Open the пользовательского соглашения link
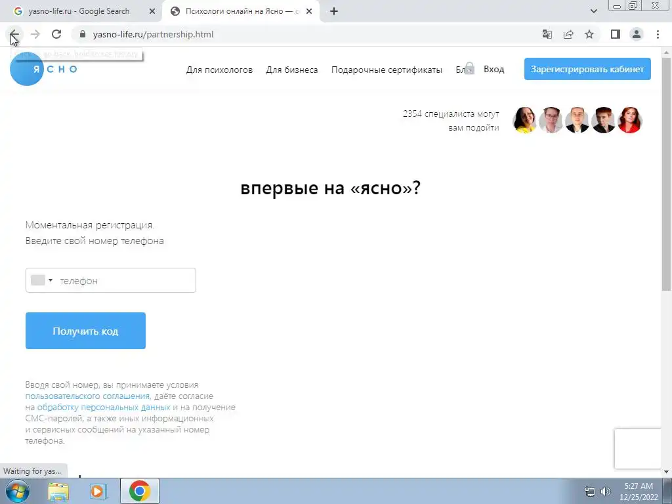This screenshot has width=672, height=504. pos(87,396)
